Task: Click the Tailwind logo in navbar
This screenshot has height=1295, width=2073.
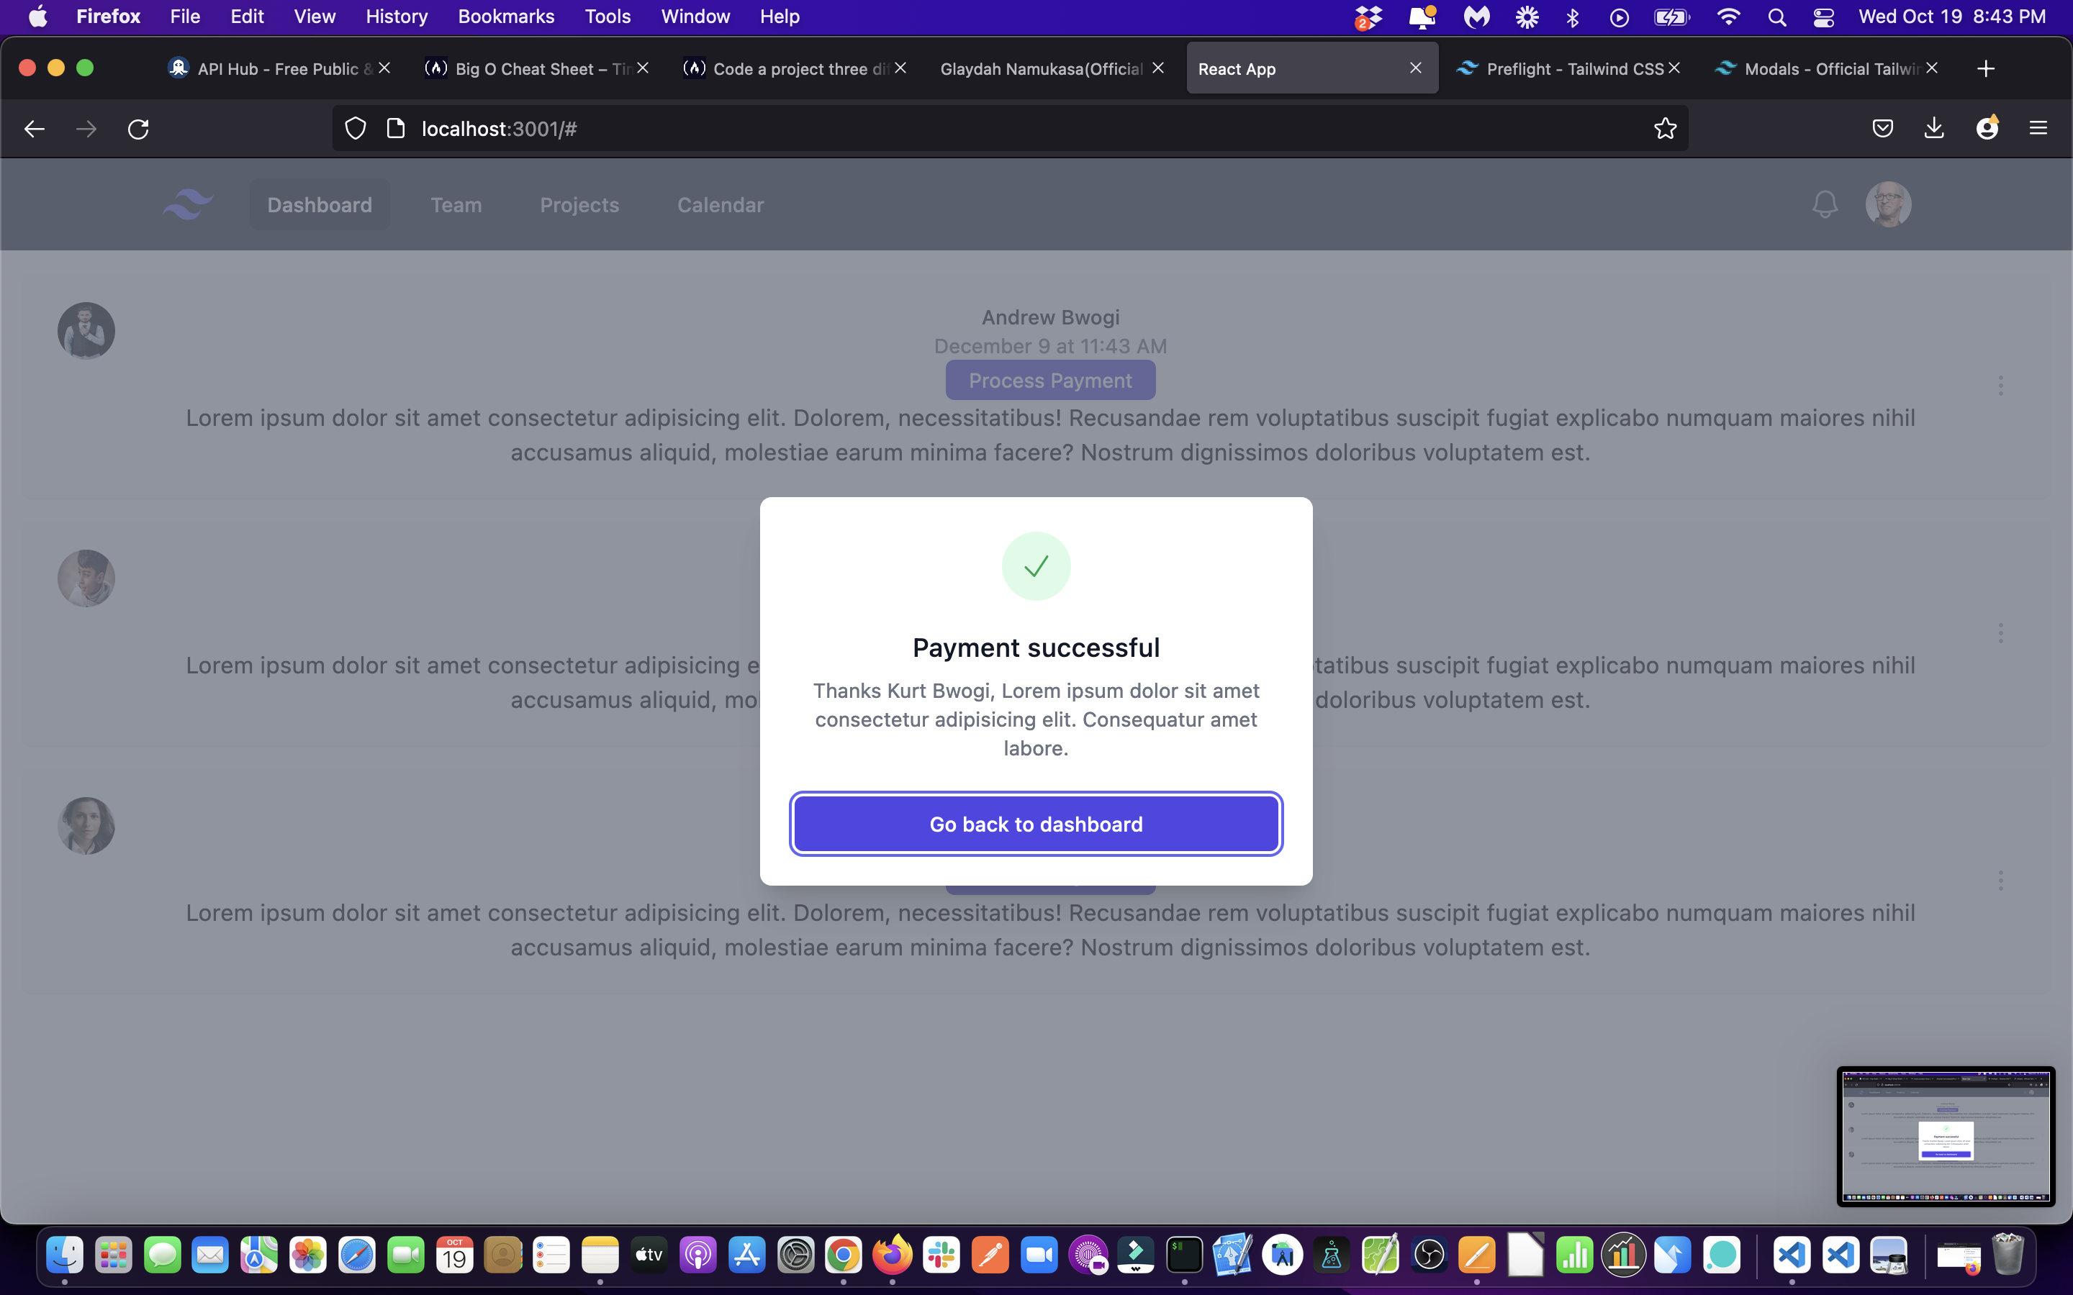Action: click(x=188, y=205)
